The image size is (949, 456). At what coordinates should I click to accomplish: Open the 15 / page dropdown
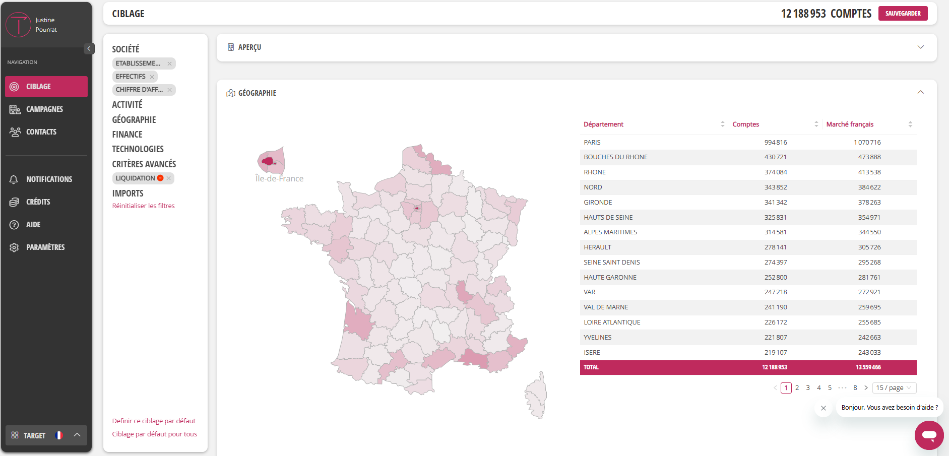(894, 388)
